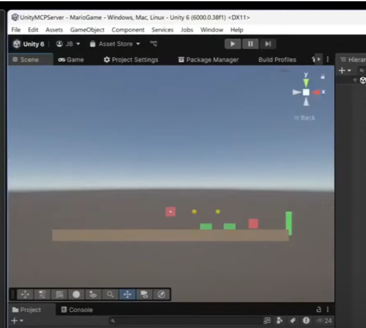The width and height of the screenshot is (366, 328).
Task: Toggle the compass overlay icon
Action: [161, 294]
